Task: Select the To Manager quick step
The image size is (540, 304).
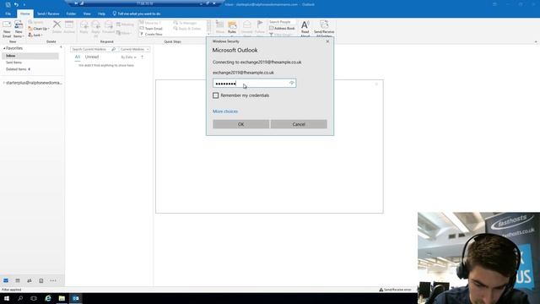Action: tap(186, 23)
